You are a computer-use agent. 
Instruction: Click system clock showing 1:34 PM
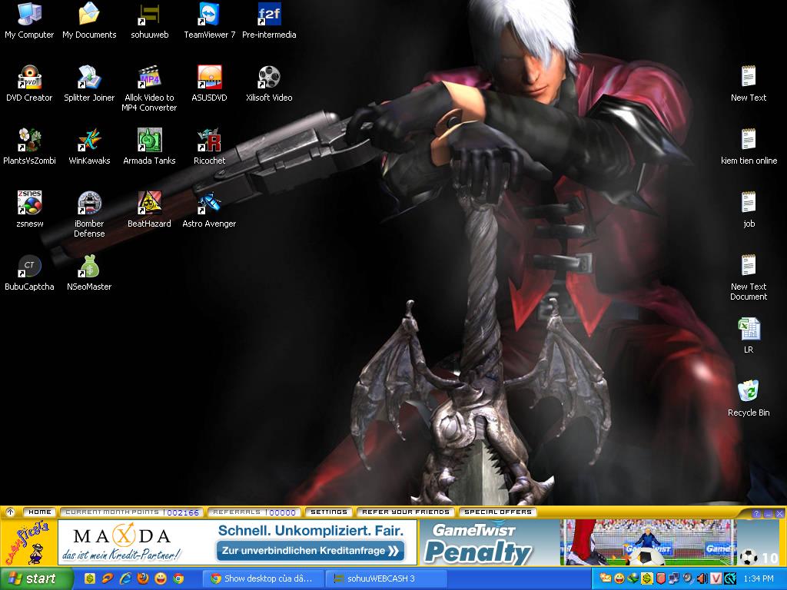pyautogui.click(x=759, y=578)
